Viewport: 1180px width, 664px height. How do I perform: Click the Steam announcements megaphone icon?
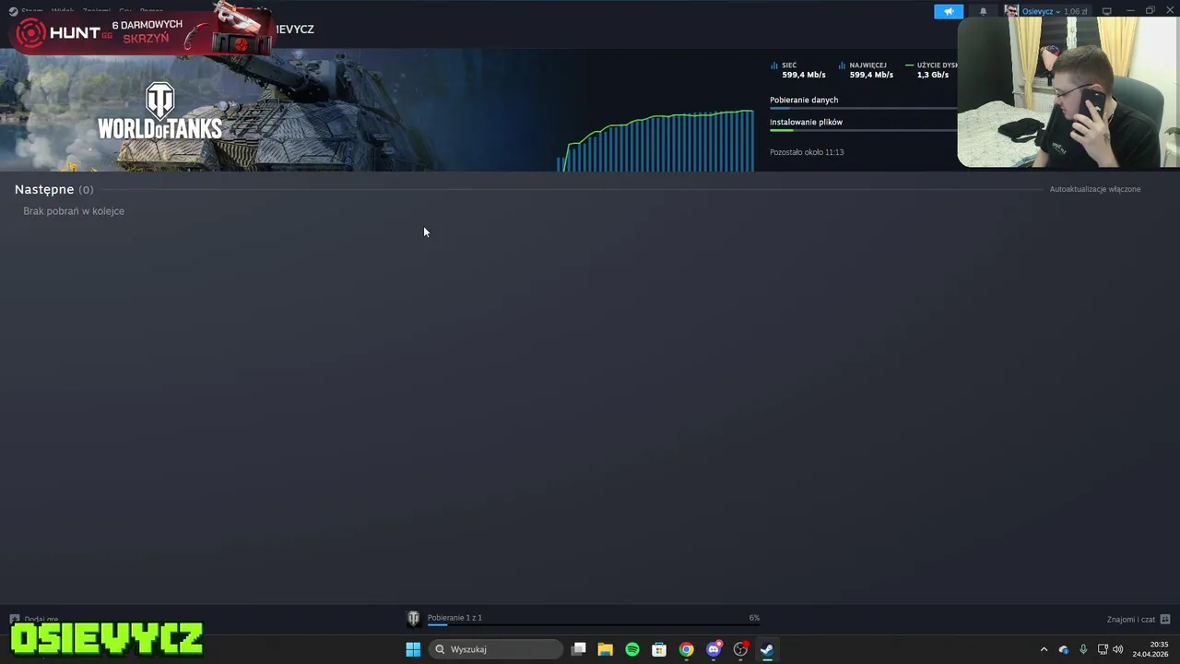click(949, 11)
